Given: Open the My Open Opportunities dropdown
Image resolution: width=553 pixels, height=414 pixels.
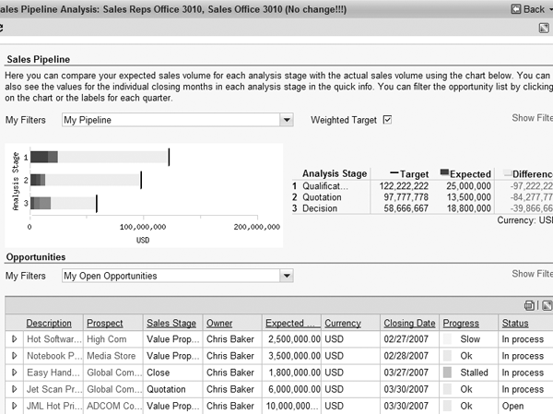Looking at the screenshot, I should tap(287, 276).
